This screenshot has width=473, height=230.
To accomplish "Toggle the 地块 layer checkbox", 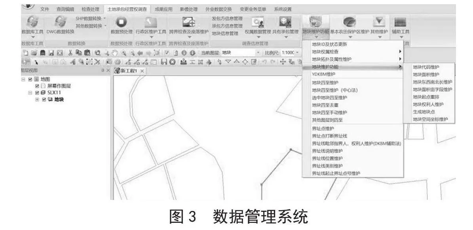I will tap(44, 100).
